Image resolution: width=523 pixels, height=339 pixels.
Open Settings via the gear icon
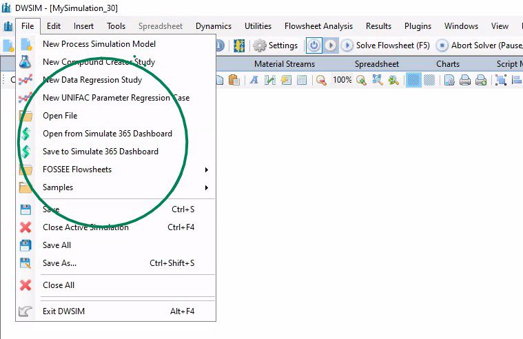(275, 45)
